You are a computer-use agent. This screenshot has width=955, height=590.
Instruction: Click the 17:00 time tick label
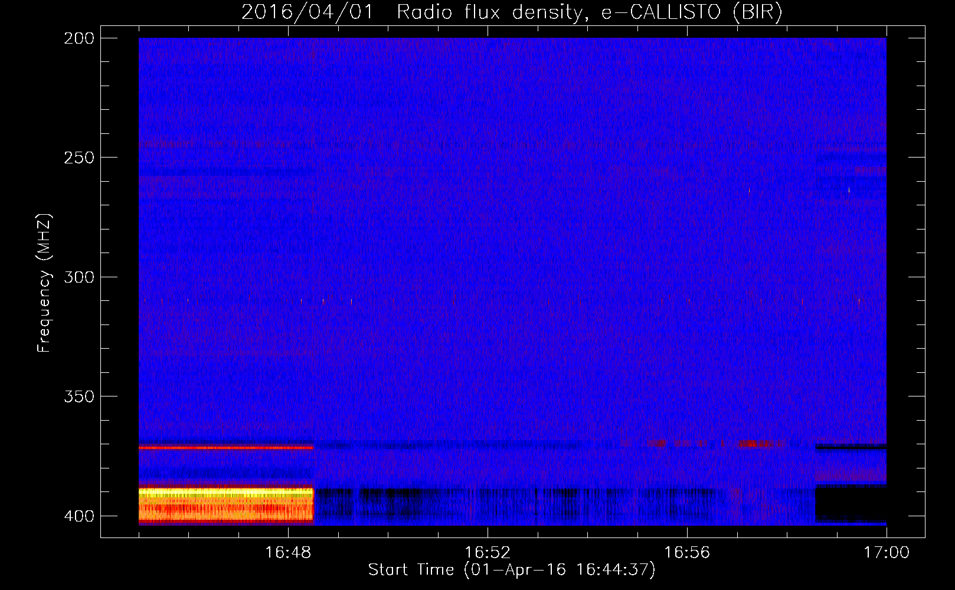887,552
